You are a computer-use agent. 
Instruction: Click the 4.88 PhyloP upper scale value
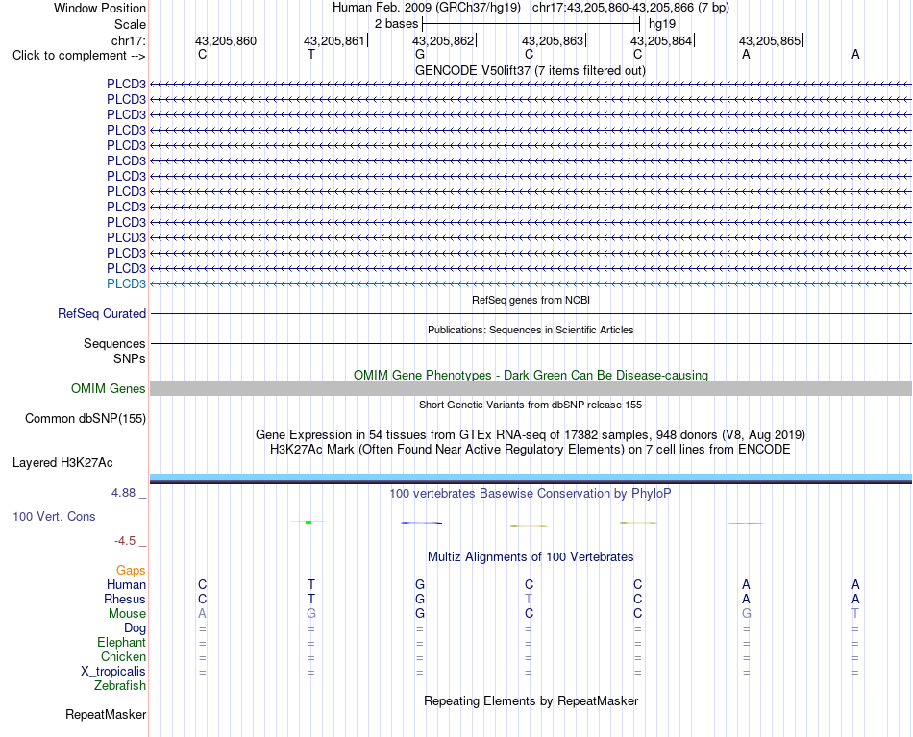point(123,493)
